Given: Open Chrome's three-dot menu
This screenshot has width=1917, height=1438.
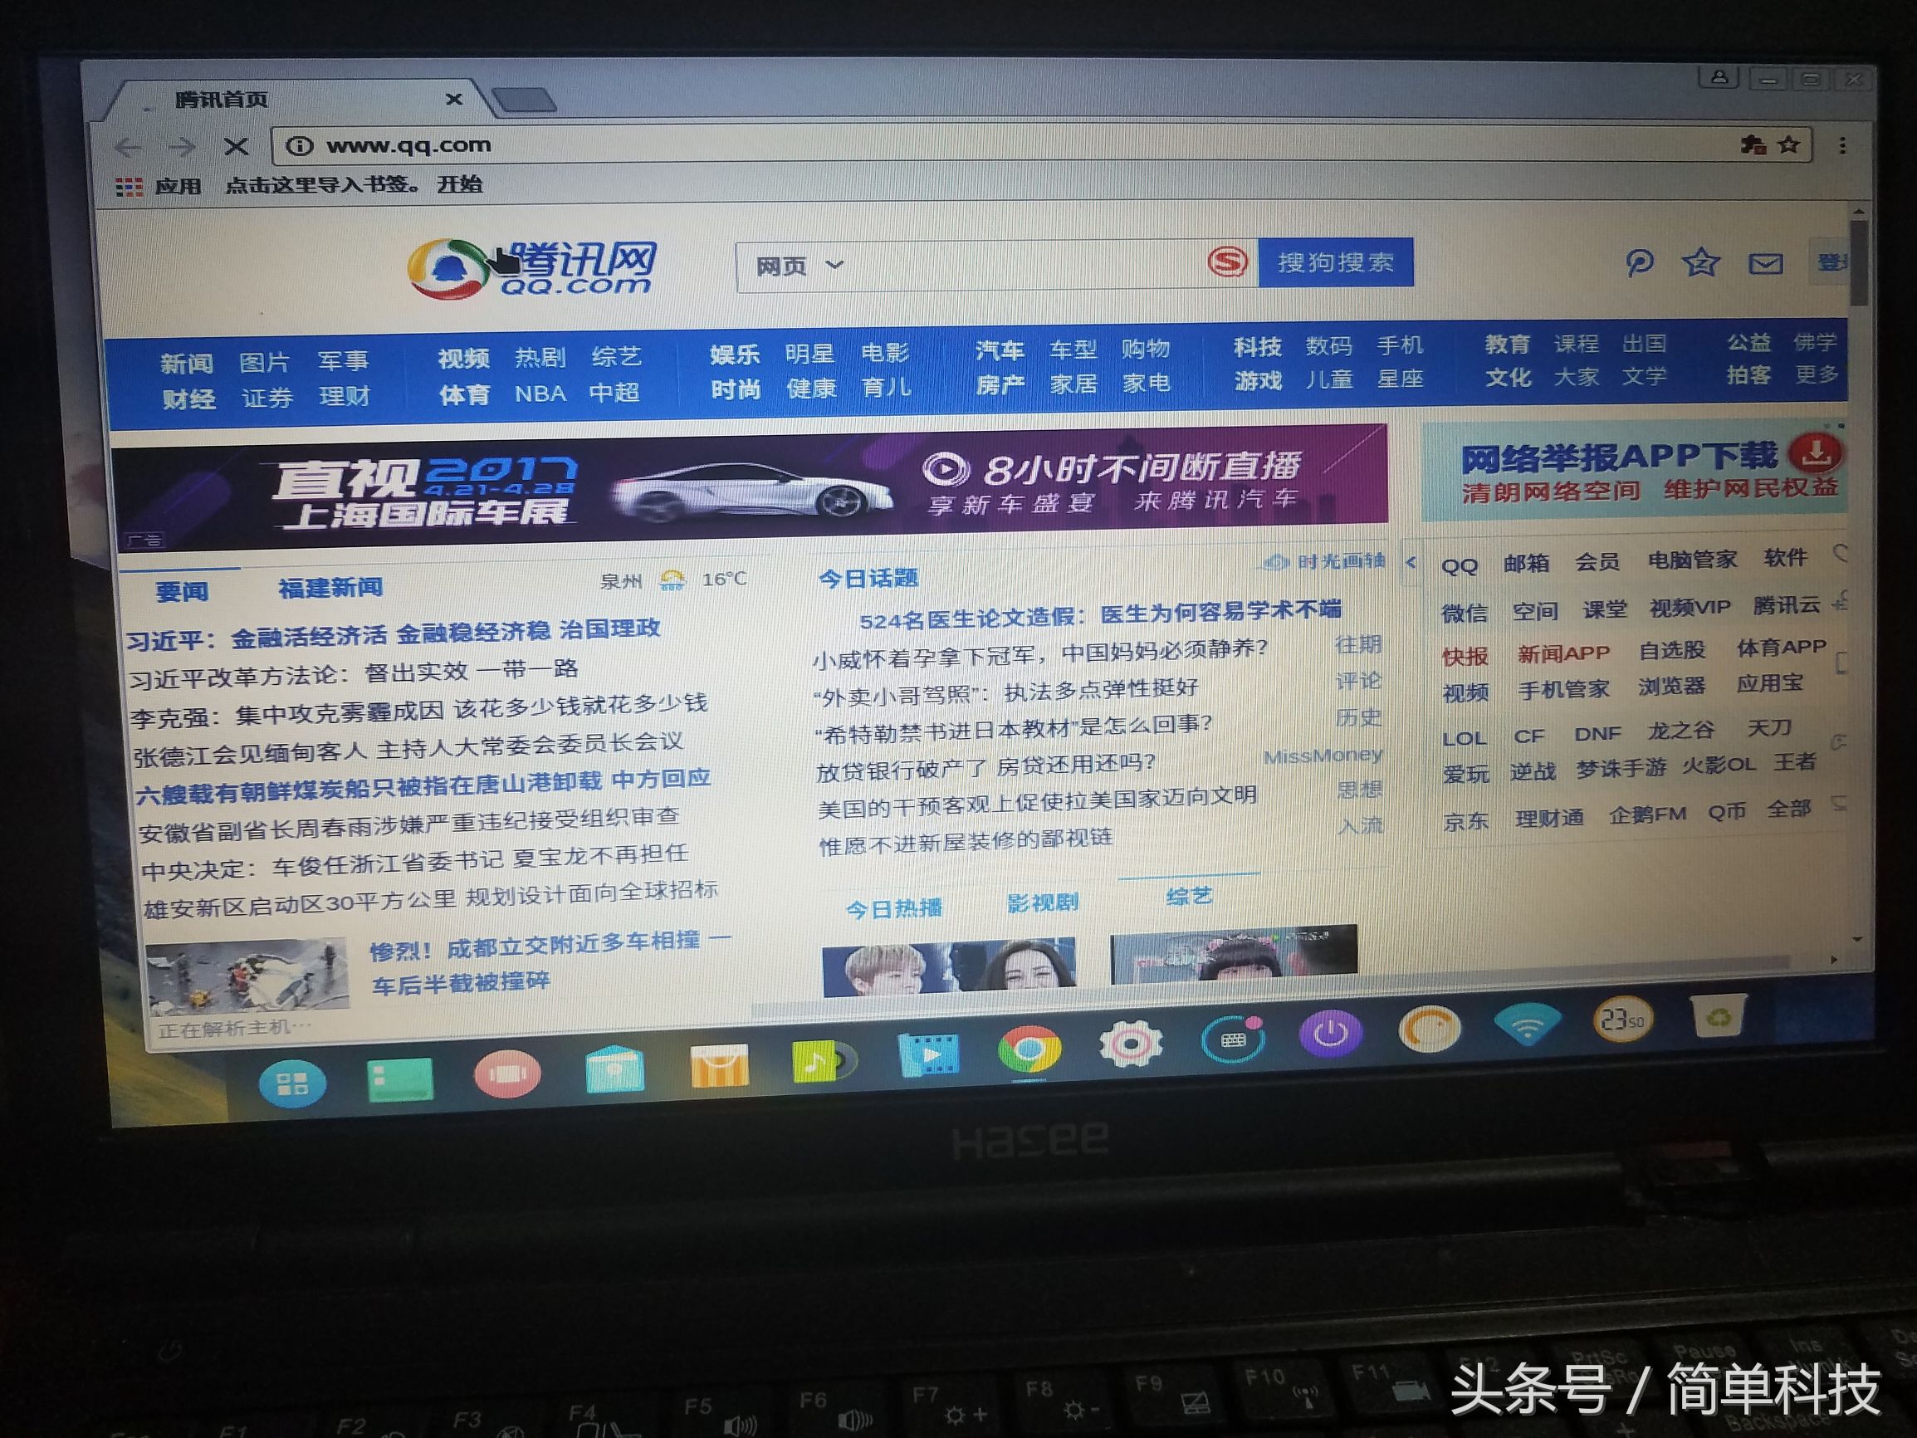Looking at the screenshot, I should click(x=1842, y=145).
